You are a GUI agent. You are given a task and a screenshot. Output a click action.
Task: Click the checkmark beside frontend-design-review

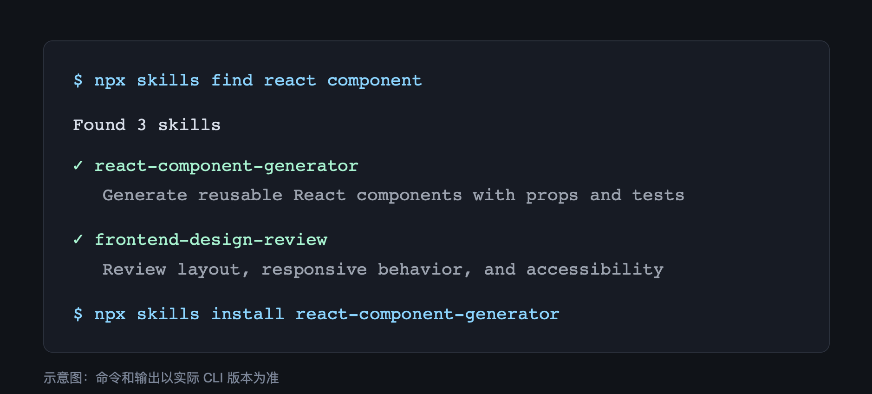(78, 239)
